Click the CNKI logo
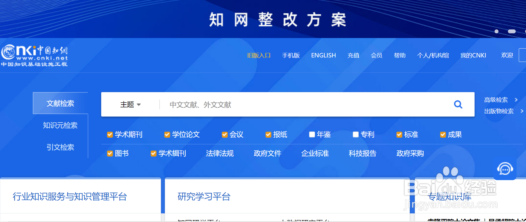 pos(34,56)
